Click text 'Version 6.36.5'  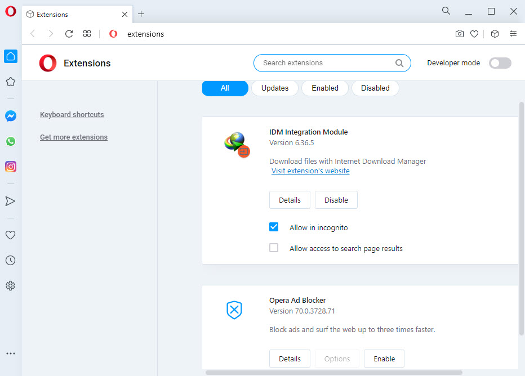click(292, 143)
